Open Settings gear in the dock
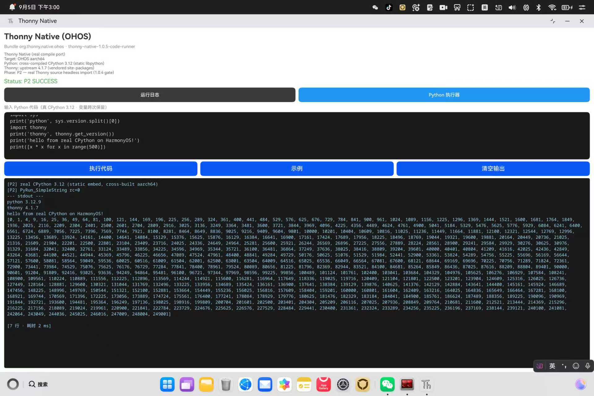The width and height of the screenshot is (594, 396). (x=343, y=385)
